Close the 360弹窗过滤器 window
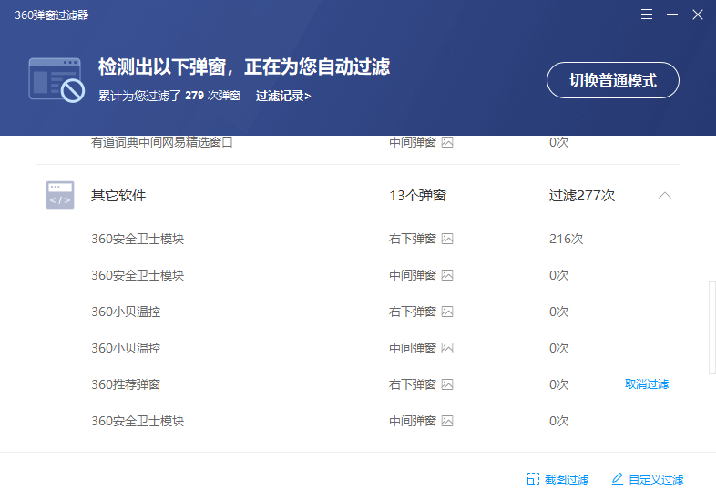 697,15
